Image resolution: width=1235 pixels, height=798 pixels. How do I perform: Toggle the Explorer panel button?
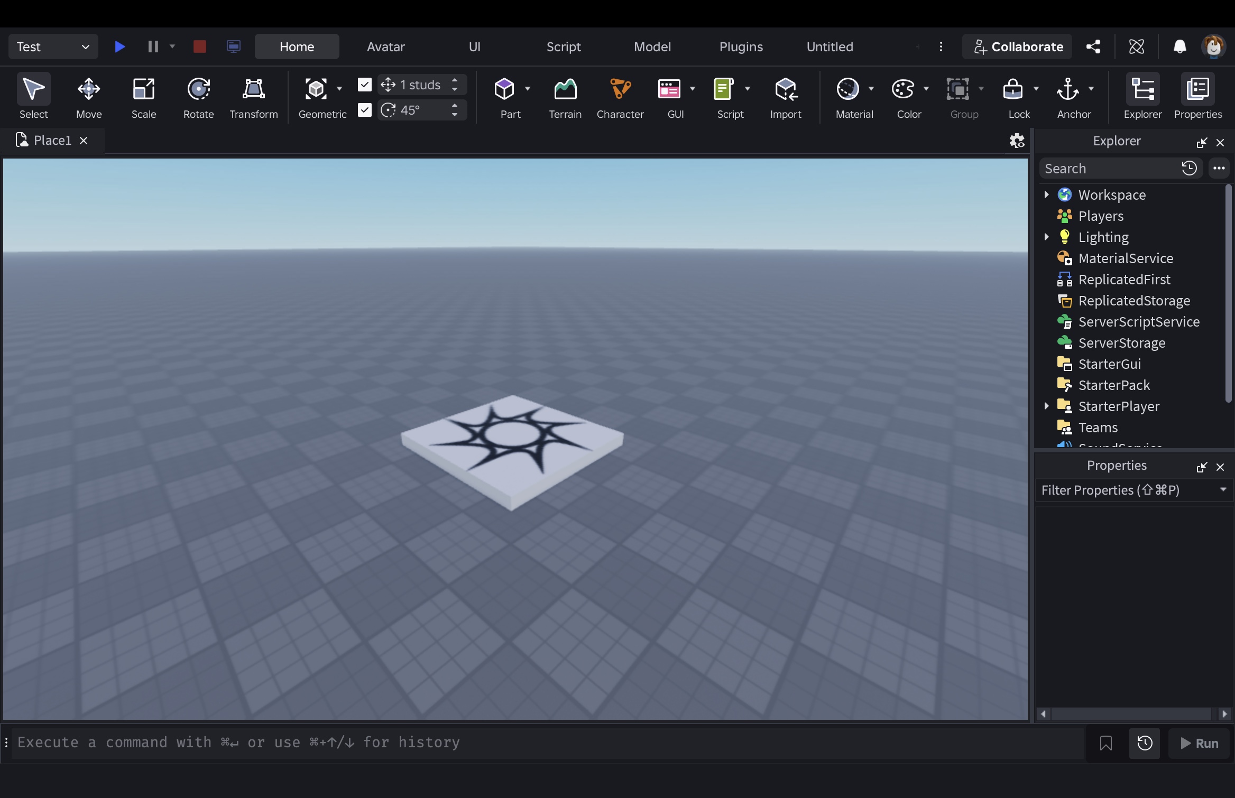(x=1143, y=97)
